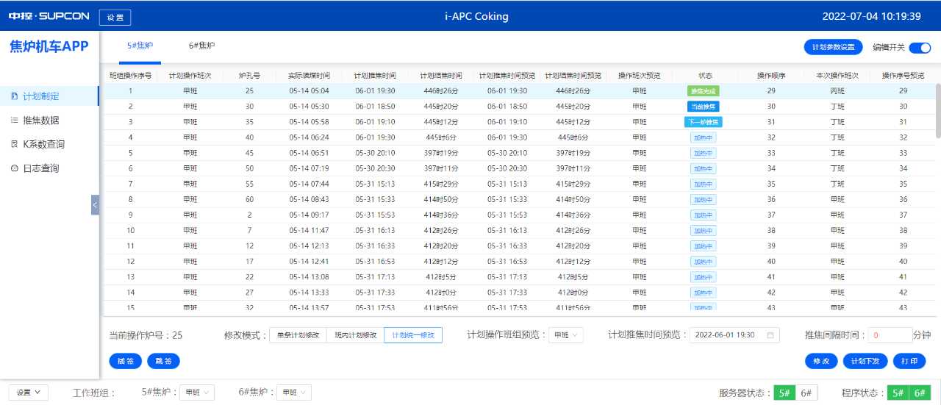Image resolution: width=941 pixels, height=405 pixels.
Task: Open the bottom-left 设置 dropdown
Action: coord(28,393)
